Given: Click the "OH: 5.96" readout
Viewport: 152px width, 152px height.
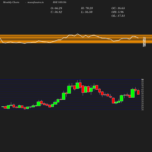Looking at the screenshot, I should click(118, 12).
